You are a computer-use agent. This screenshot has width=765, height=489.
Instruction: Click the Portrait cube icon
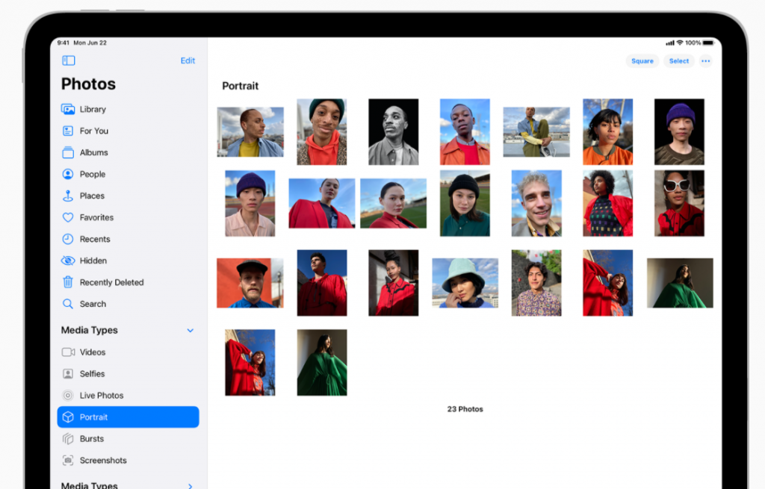click(68, 417)
